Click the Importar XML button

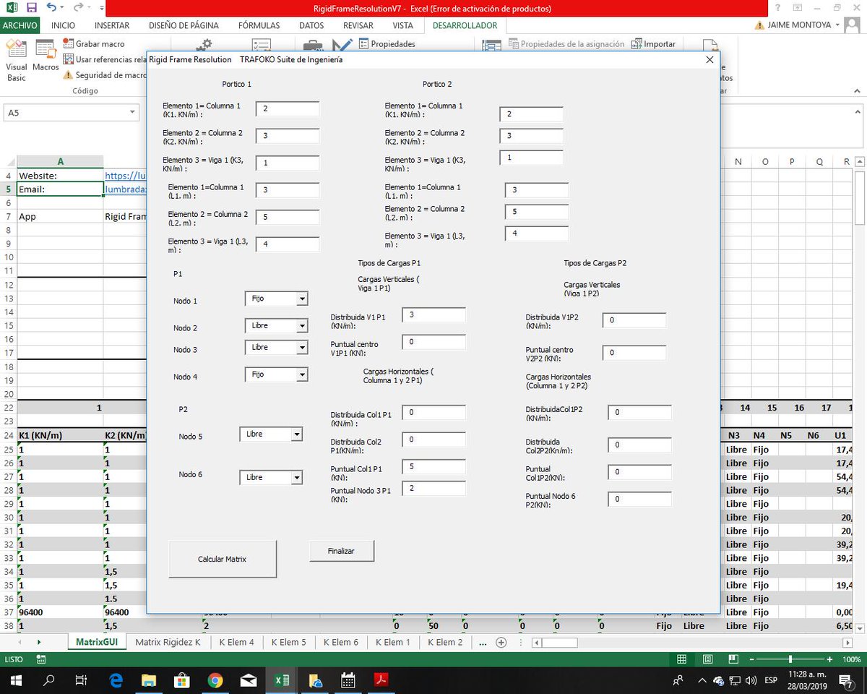pyautogui.click(x=654, y=43)
